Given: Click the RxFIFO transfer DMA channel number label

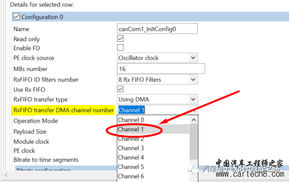Looking at the screenshot, I should (x=63, y=110).
